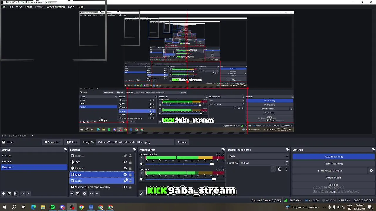Add a new scene with the plus icon
This screenshot has height=211, width=376.
coord(3,193)
